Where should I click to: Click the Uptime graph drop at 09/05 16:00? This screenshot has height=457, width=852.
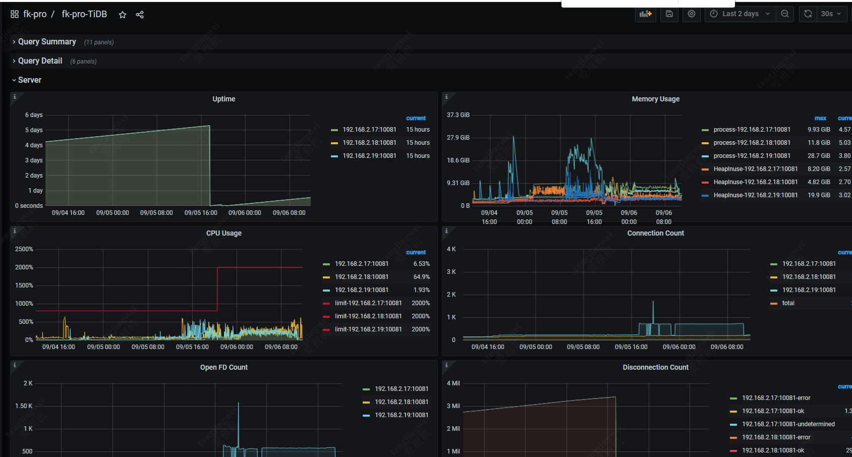(x=210, y=165)
